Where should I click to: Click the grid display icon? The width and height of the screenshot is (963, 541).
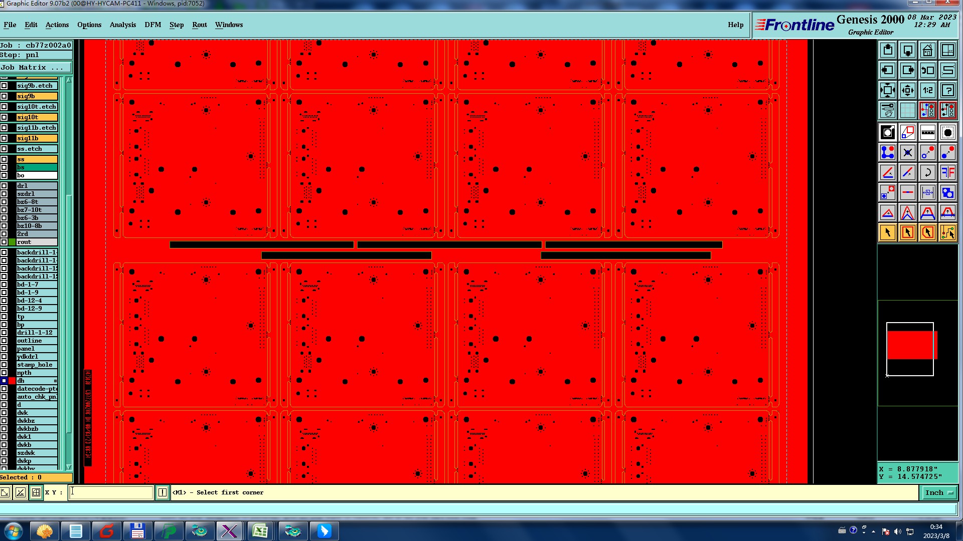click(x=907, y=110)
